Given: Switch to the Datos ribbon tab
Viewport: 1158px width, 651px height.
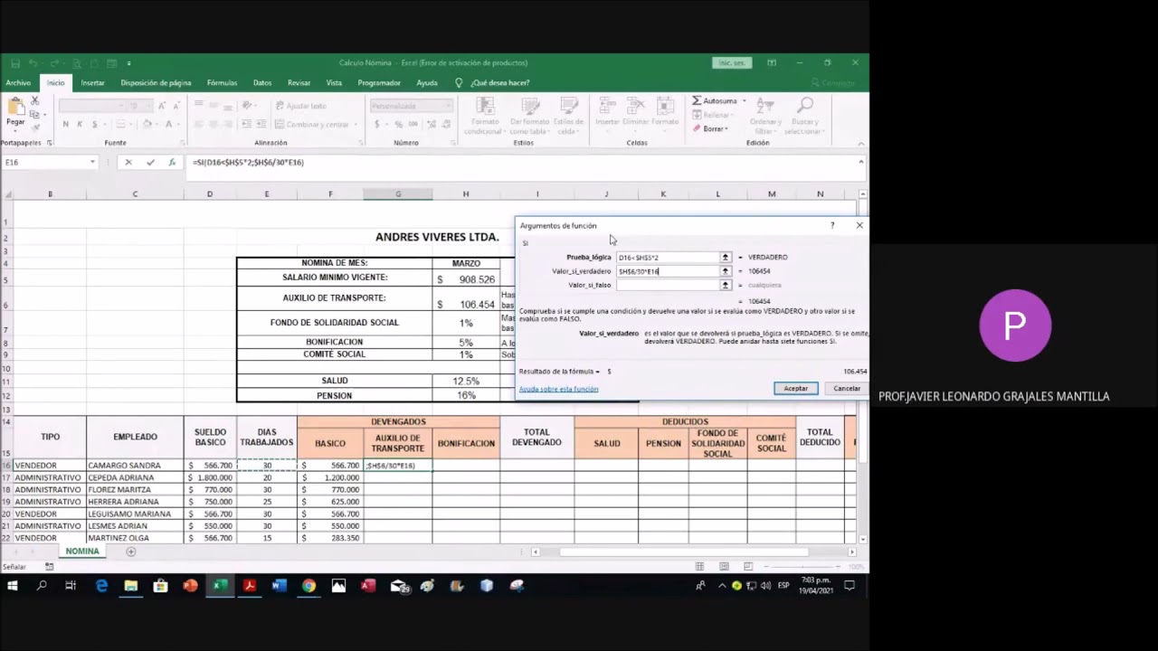Looking at the screenshot, I should point(262,83).
